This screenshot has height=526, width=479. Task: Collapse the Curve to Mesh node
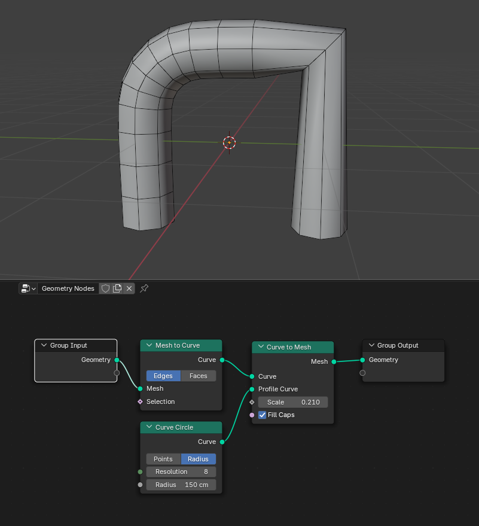[x=261, y=347]
